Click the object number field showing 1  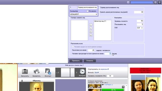[x=73, y=7]
